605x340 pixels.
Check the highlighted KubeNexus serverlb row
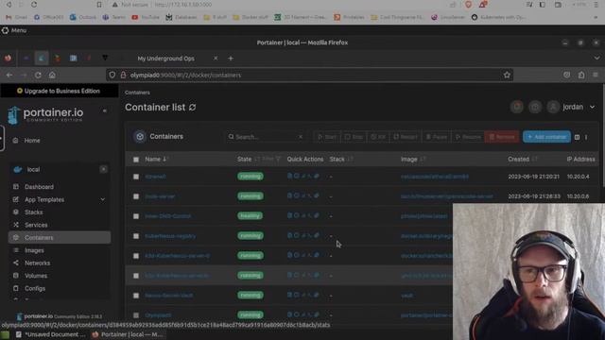pyautogui.click(x=136, y=276)
